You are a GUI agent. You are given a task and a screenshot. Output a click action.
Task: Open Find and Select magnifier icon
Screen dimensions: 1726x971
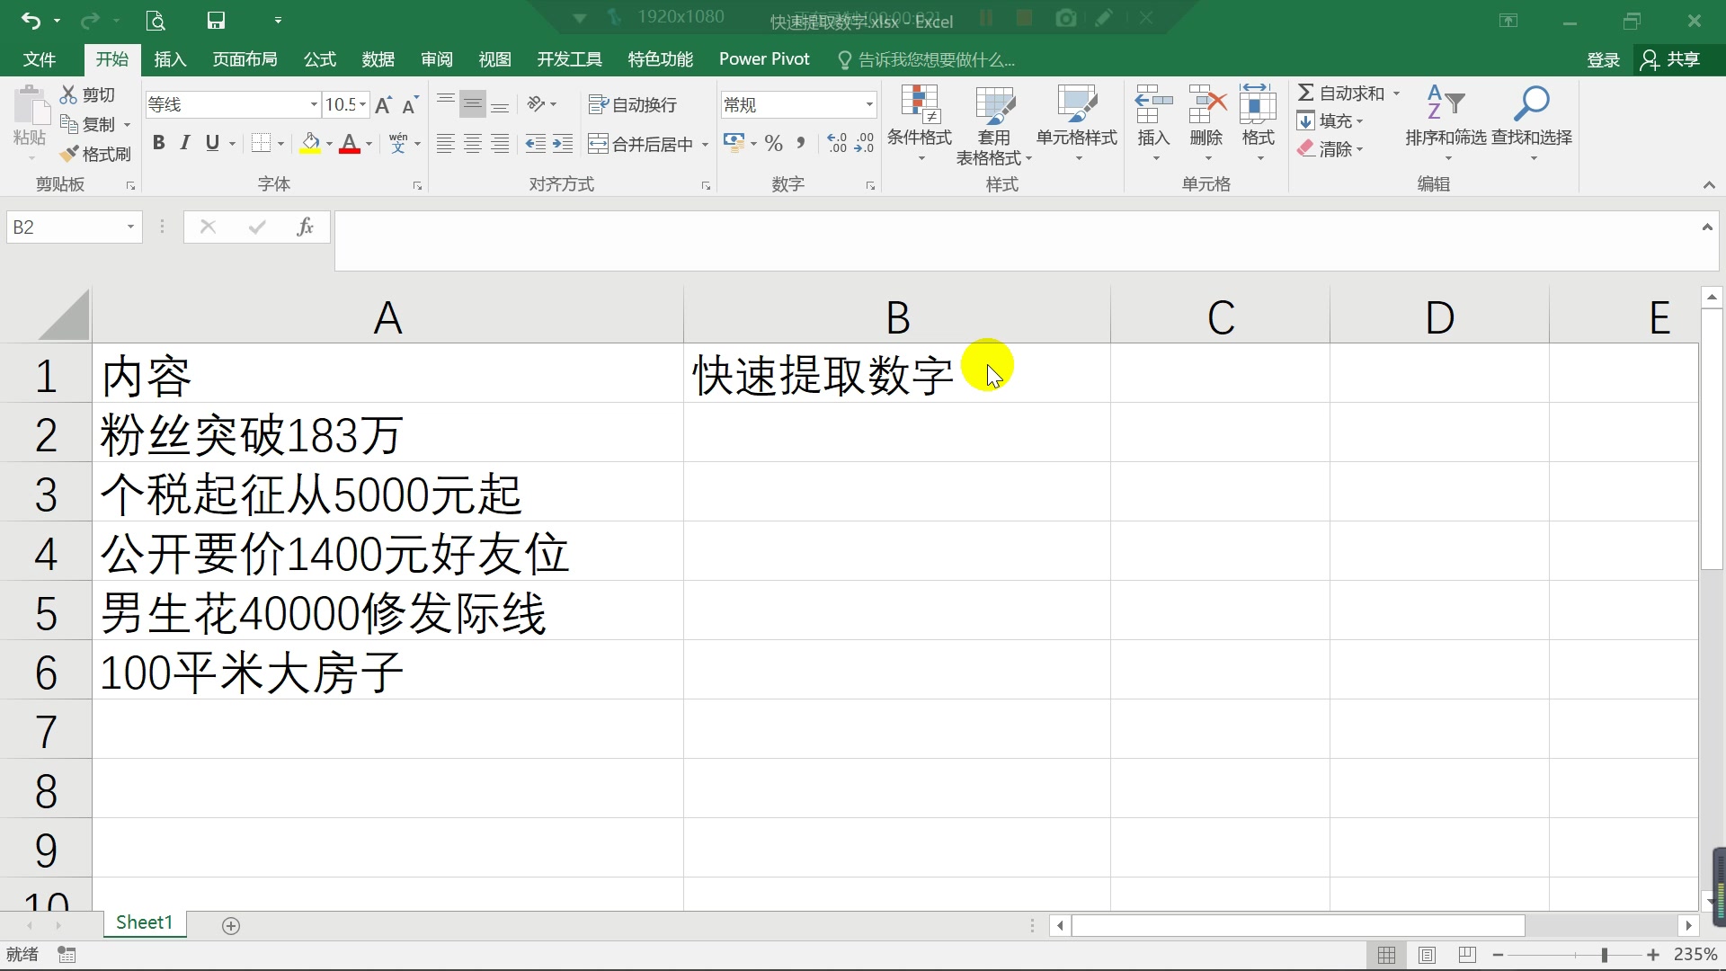[x=1532, y=102]
